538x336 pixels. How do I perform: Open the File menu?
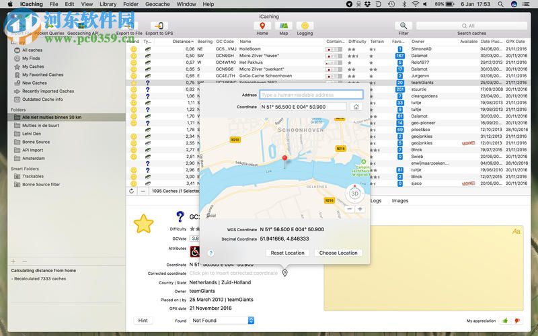[54, 4]
